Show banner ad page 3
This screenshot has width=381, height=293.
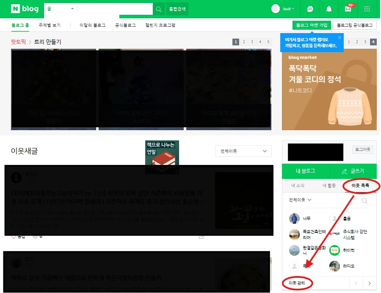pos(365,42)
